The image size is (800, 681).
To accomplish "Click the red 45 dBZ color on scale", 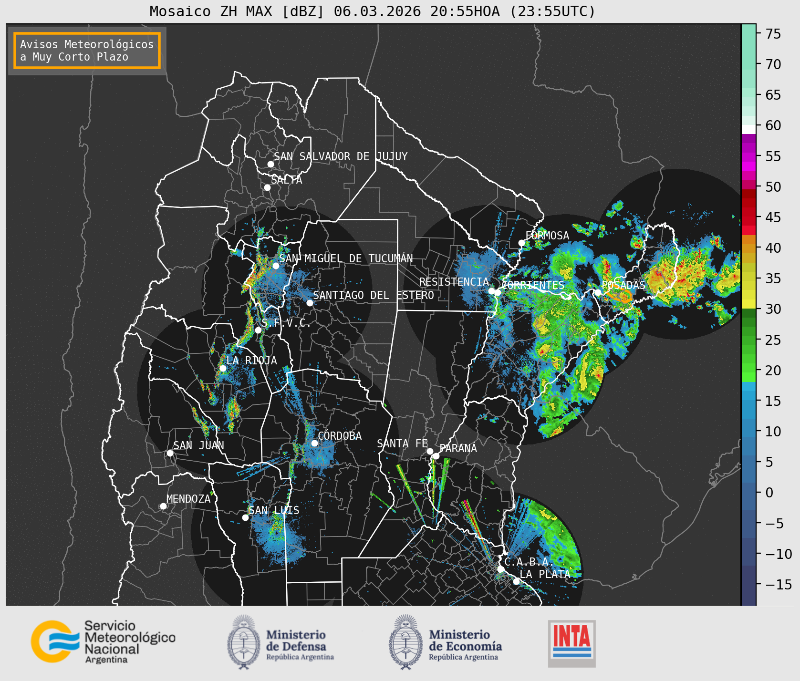I will pos(748,221).
